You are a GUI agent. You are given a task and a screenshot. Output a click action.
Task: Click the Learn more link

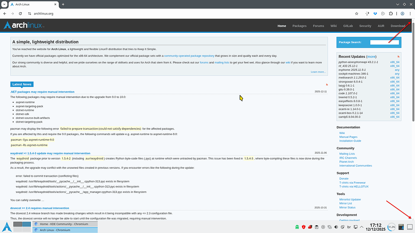tap(318, 71)
